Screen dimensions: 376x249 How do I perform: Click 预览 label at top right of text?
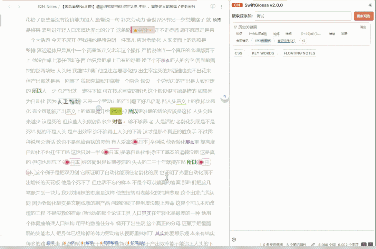217,20
